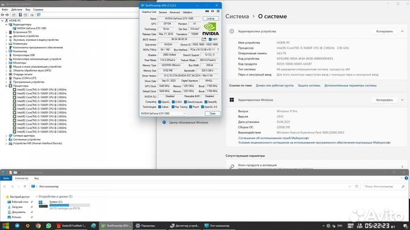Click Explorer back arrow
410x230 pixels.
5,187
